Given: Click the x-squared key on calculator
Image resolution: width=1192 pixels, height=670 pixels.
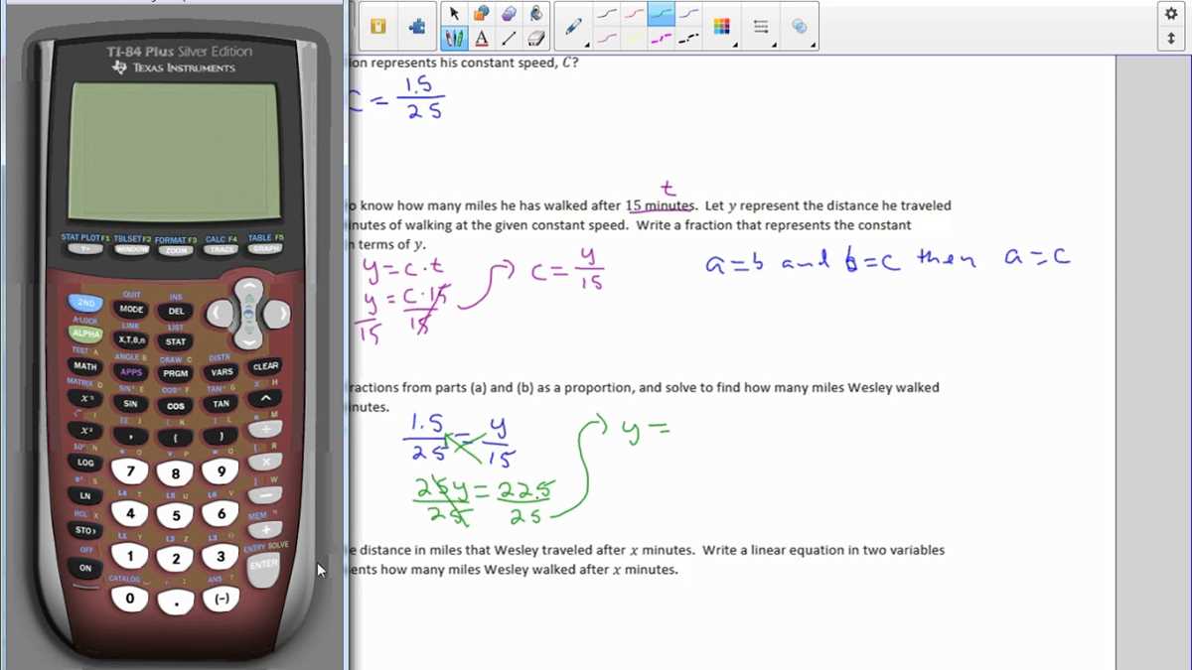Looking at the screenshot, I should pyautogui.click(x=85, y=431).
